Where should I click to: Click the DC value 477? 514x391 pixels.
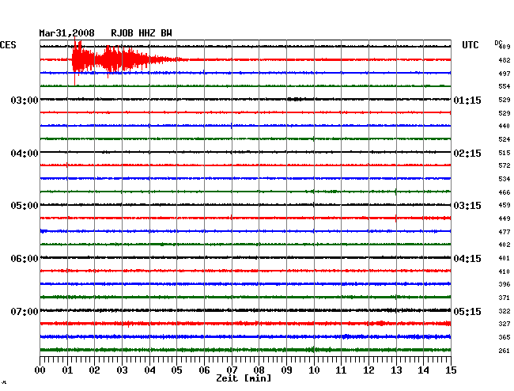(x=505, y=232)
